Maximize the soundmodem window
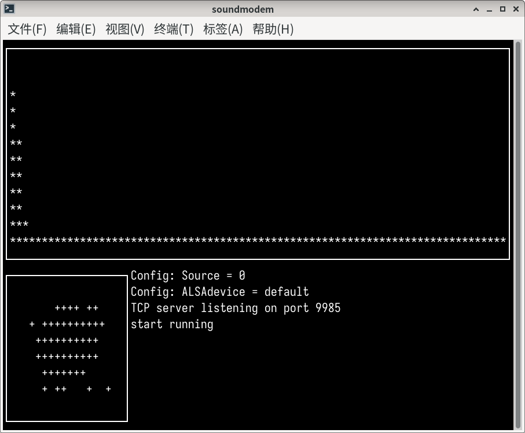Viewport: 525px width, 433px height. coord(502,9)
